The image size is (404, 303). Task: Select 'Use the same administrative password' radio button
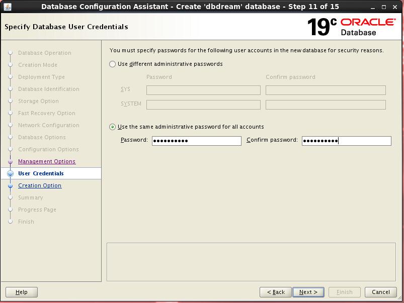(113, 127)
